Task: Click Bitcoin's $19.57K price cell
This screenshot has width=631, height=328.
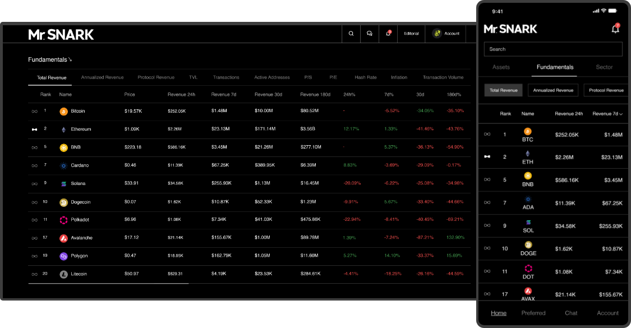Action: click(x=133, y=111)
